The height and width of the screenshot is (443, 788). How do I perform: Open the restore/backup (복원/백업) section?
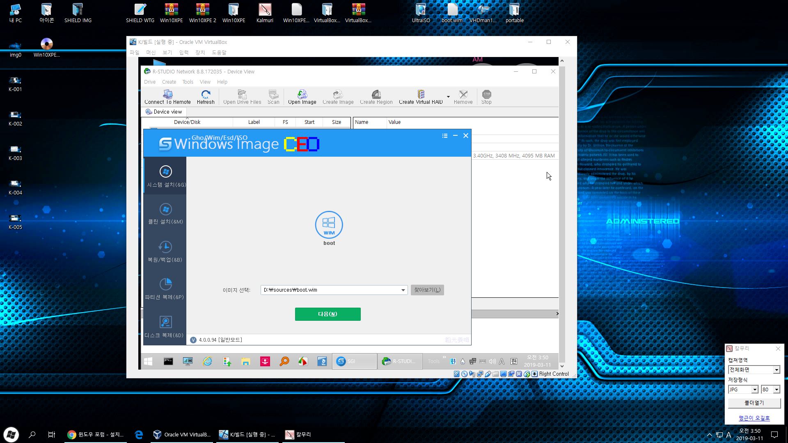[165, 251]
